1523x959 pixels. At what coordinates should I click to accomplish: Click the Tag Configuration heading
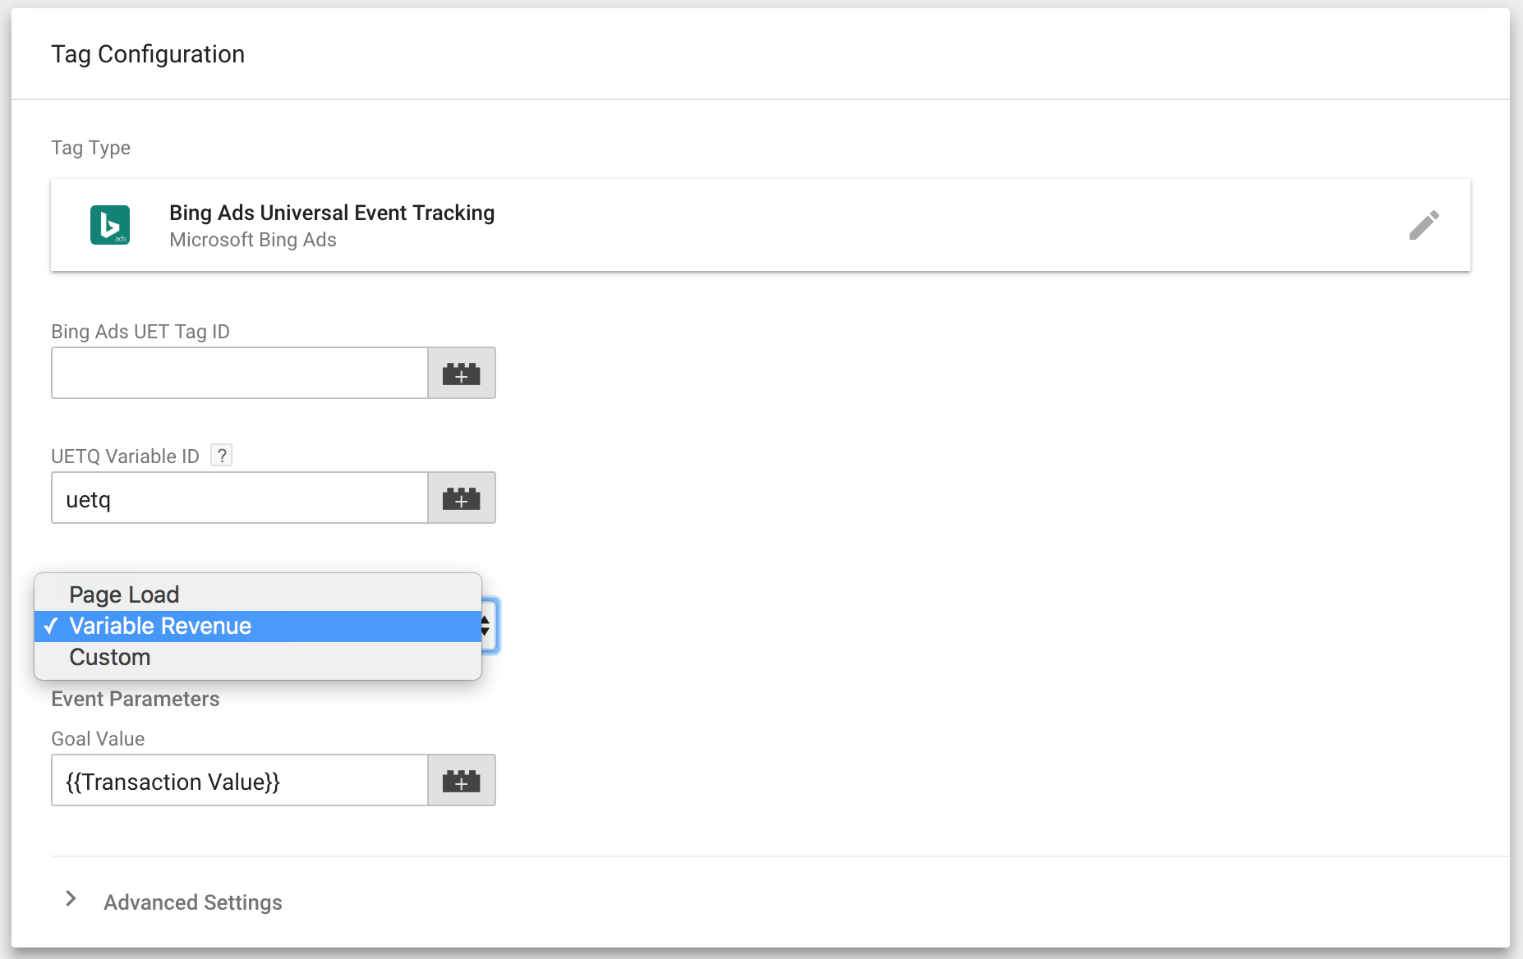pyautogui.click(x=148, y=54)
